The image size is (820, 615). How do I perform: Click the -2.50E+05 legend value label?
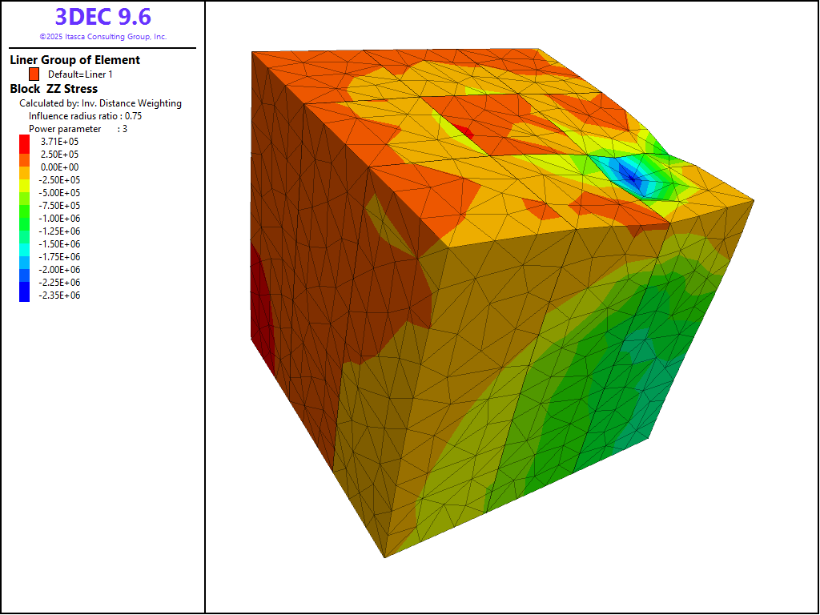click(x=59, y=179)
